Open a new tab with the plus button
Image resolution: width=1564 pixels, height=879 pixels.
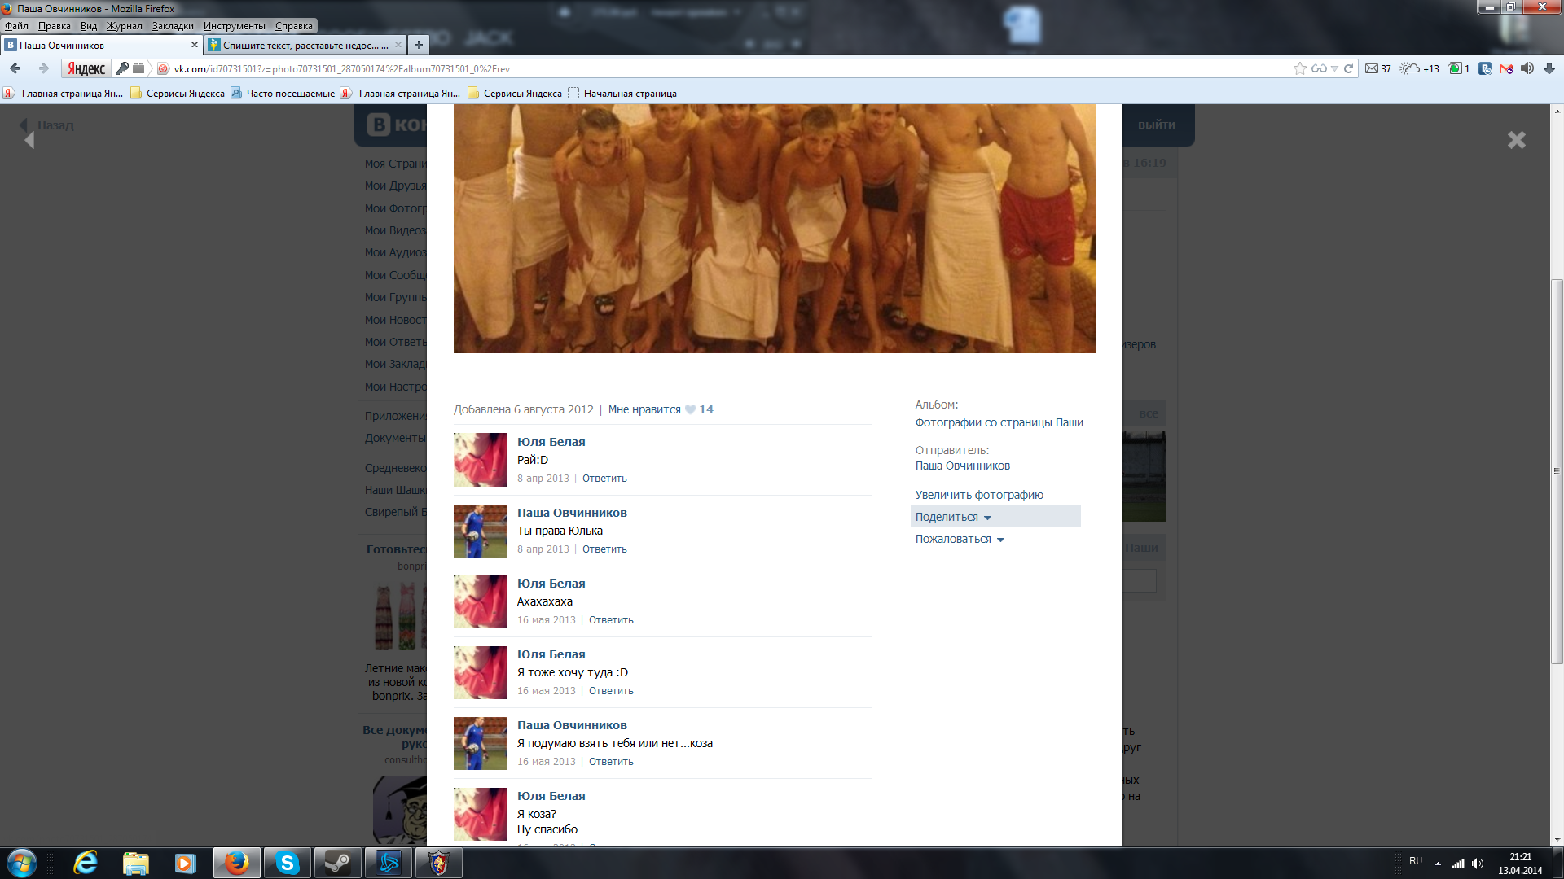click(418, 45)
